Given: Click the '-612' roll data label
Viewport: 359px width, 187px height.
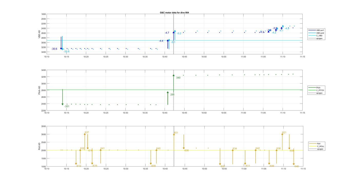Looking at the screenshot, I should pyautogui.click(x=78, y=166).
